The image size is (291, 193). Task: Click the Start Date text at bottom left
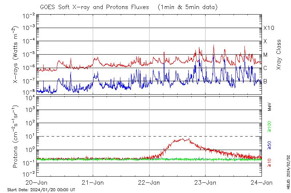click(41, 190)
